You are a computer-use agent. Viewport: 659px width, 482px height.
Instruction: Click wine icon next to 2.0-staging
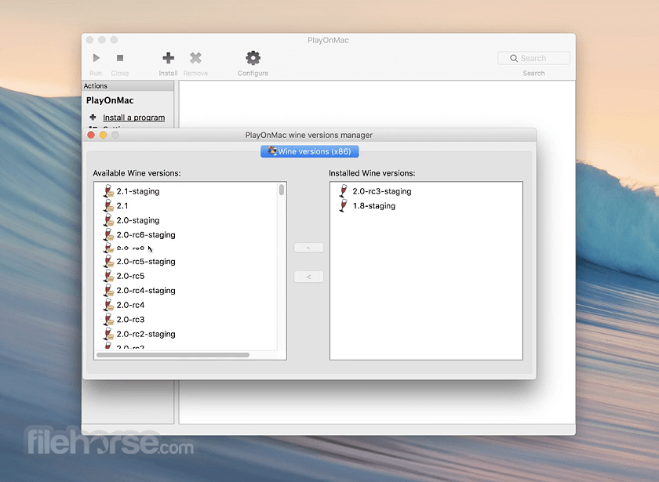point(108,220)
